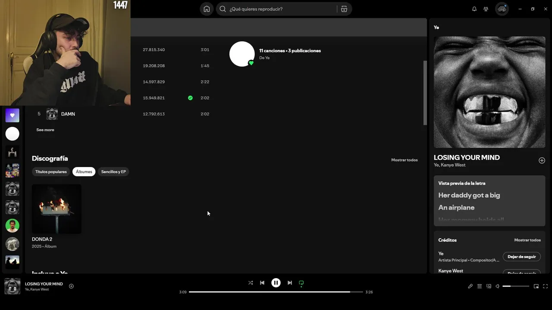Image resolution: width=552 pixels, height=310 pixels.
Task: Unfollow Ye with Dejar de seguir
Action: [522, 257]
